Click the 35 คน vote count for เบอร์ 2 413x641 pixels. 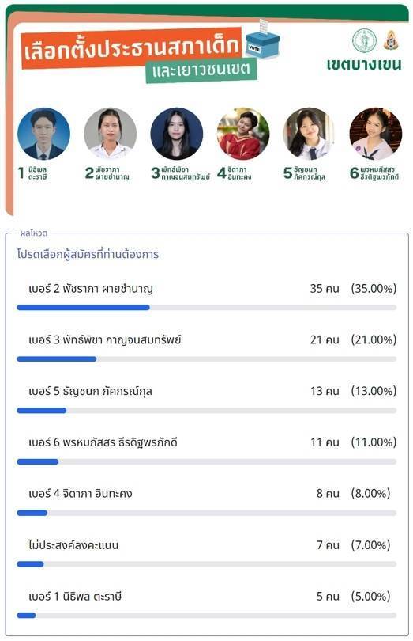point(325,289)
